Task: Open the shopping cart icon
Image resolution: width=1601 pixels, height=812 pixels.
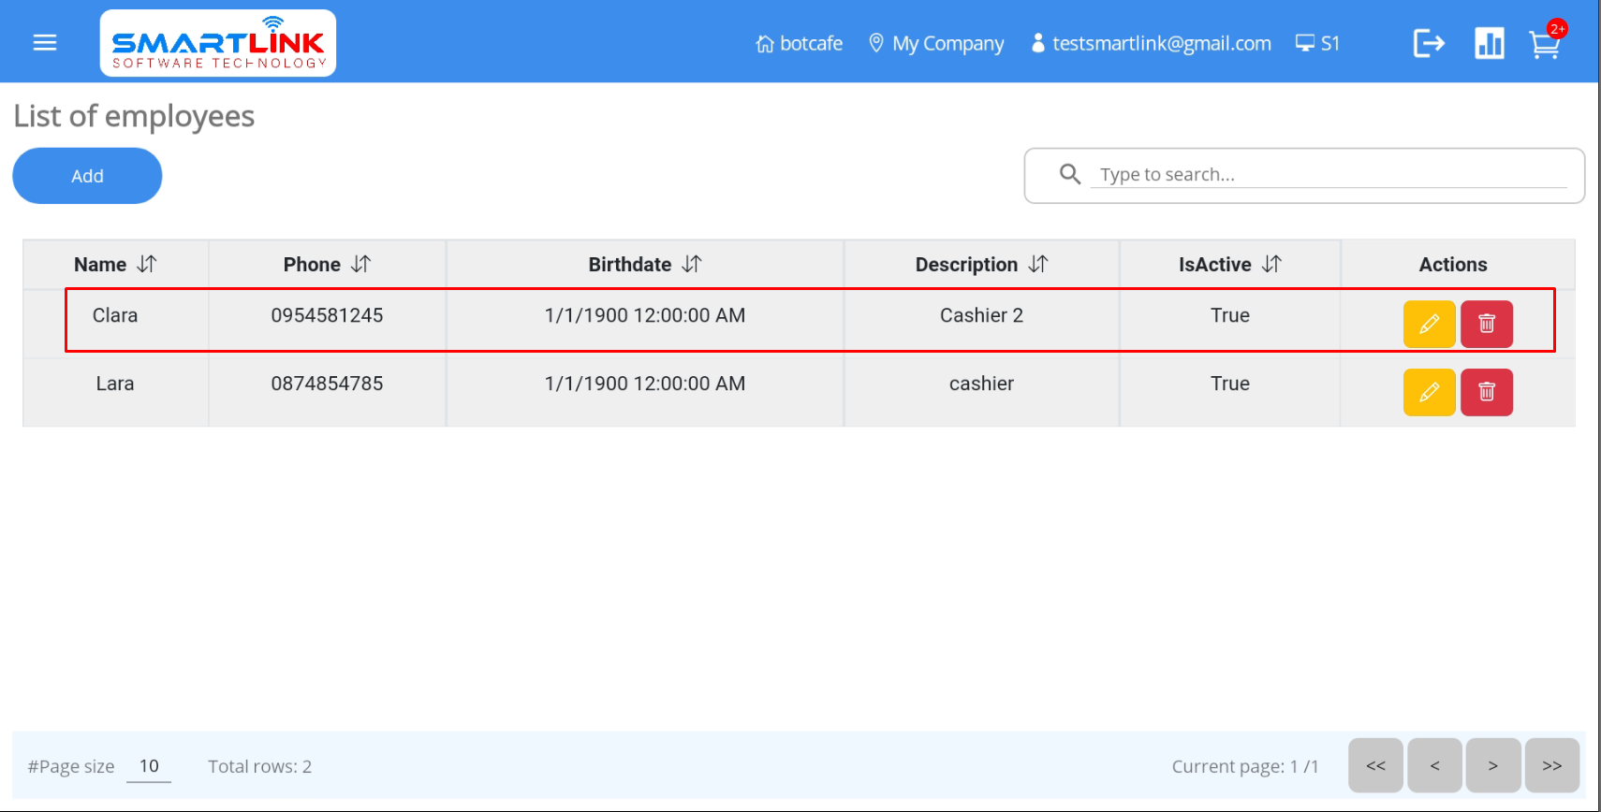Action: 1544,44
